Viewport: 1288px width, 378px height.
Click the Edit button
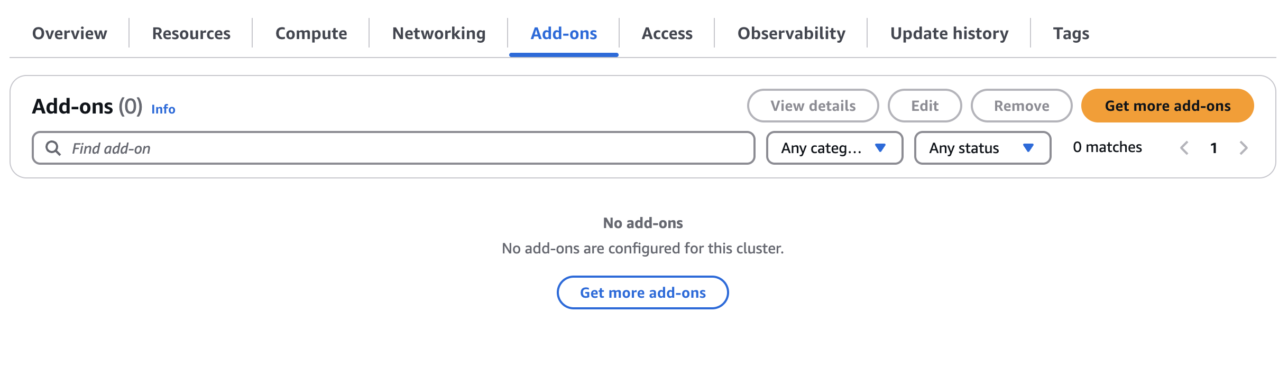925,106
